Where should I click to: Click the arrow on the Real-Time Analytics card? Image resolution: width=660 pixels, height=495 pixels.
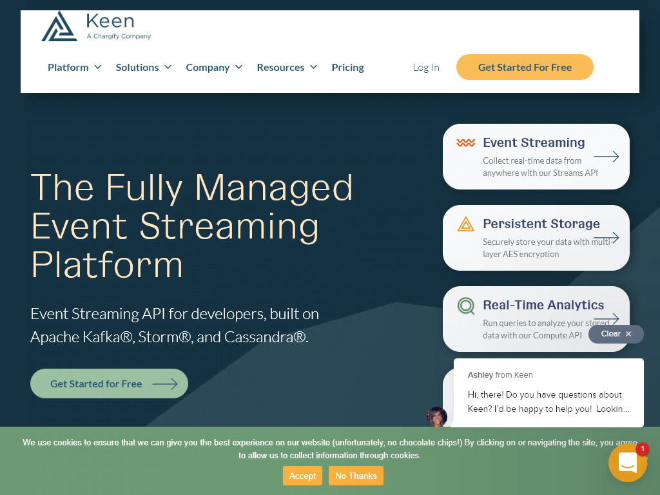pos(606,318)
